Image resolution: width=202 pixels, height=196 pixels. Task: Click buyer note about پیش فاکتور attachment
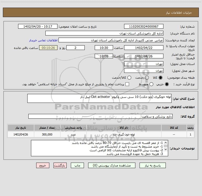pos(126,150)
